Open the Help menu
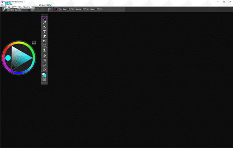The image size is (233, 148). pyautogui.click(x=49, y=5)
